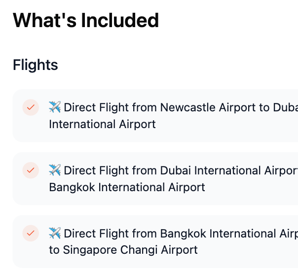Click the checkmark icon beside the Newcastle flight
Image resolution: width=298 pixels, height=271 pixels.
click(31, 107)
